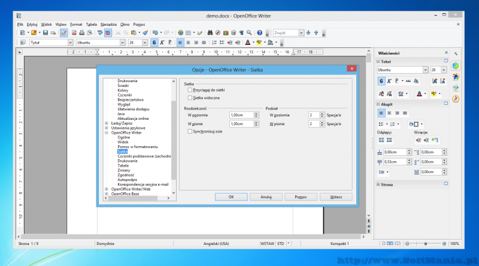Screen dimensions: 479x266
Task: Click the Pomoc button in dialog
Action: point(301,197)
